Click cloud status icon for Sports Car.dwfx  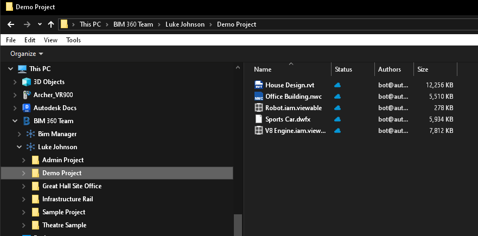(337, 119)
